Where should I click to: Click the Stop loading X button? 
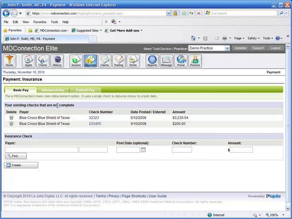199,13
